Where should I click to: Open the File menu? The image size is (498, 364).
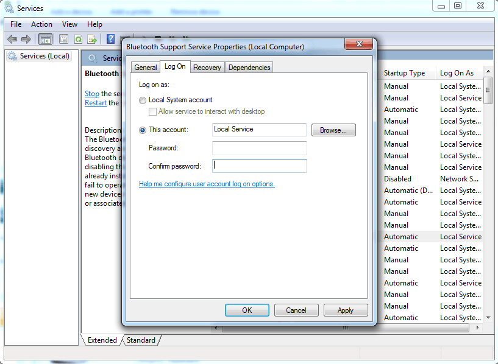click(16, 24)
